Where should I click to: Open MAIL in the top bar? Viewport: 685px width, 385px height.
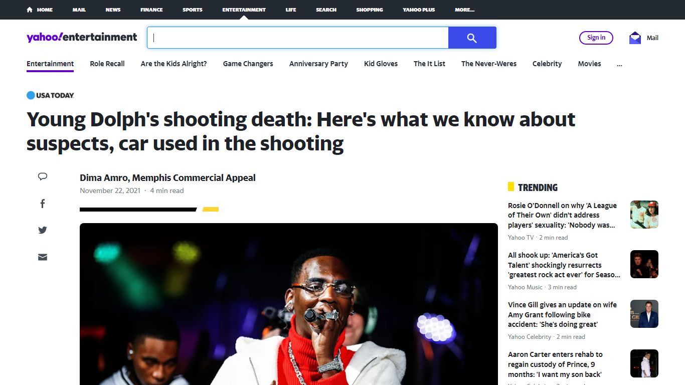[79, 10]
